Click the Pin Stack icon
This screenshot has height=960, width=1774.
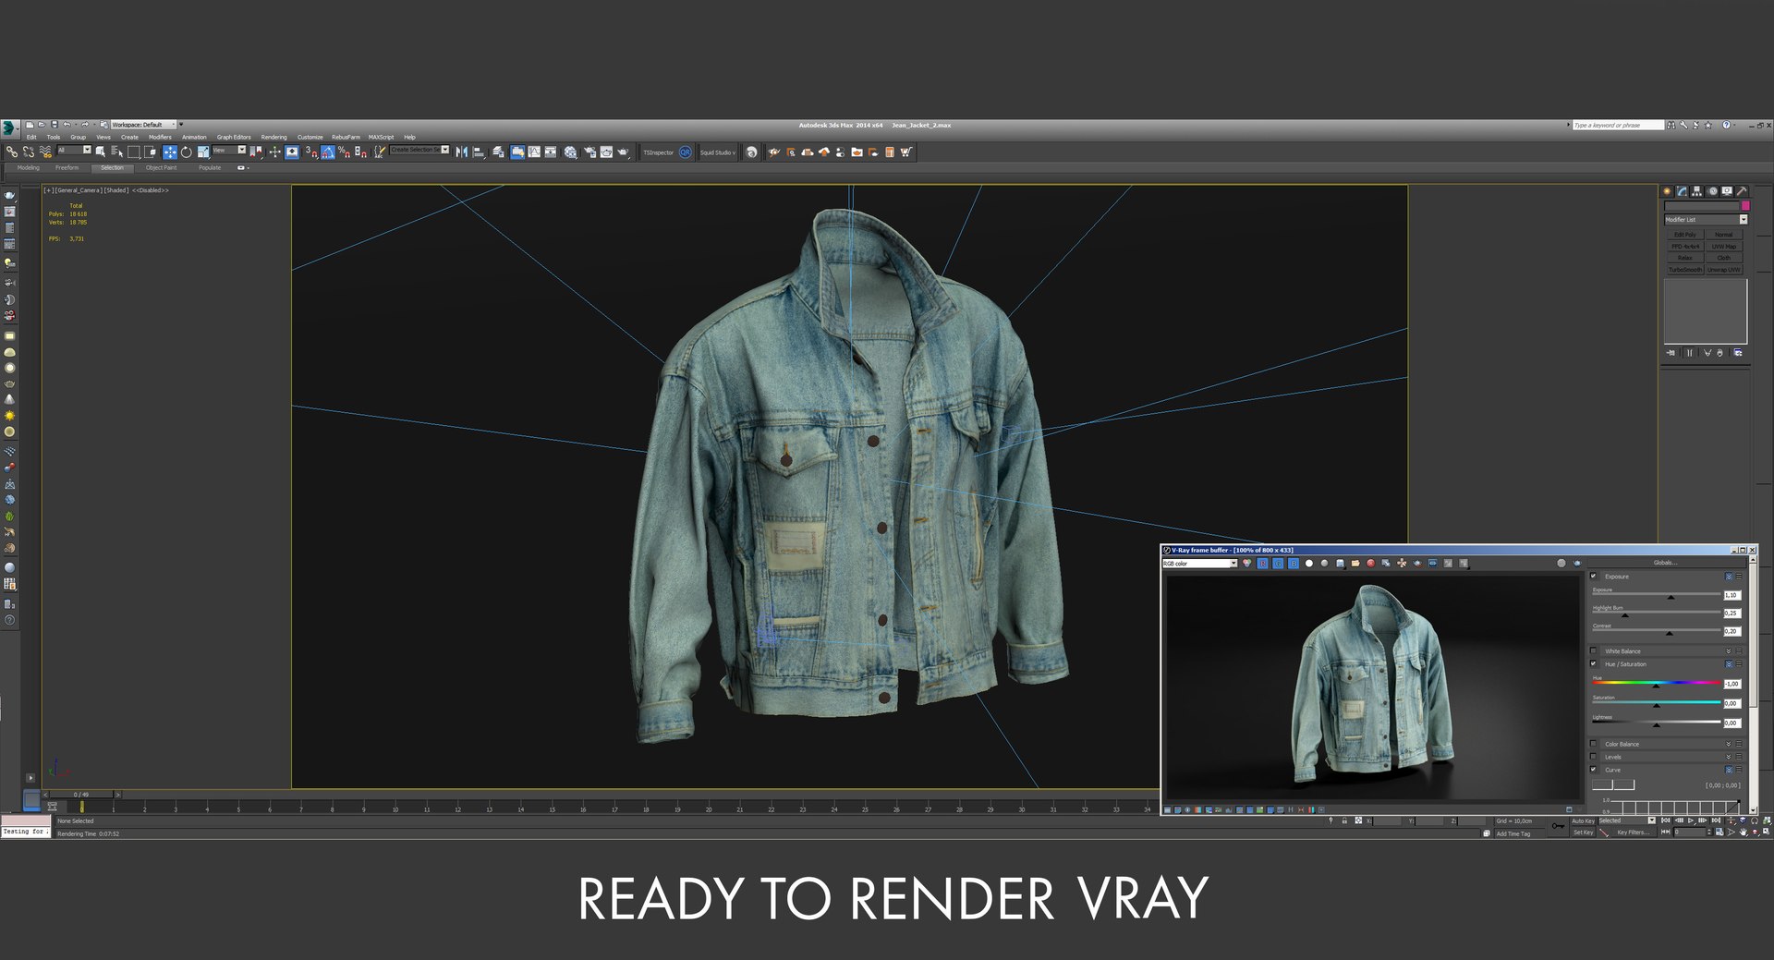[1671, 353]
